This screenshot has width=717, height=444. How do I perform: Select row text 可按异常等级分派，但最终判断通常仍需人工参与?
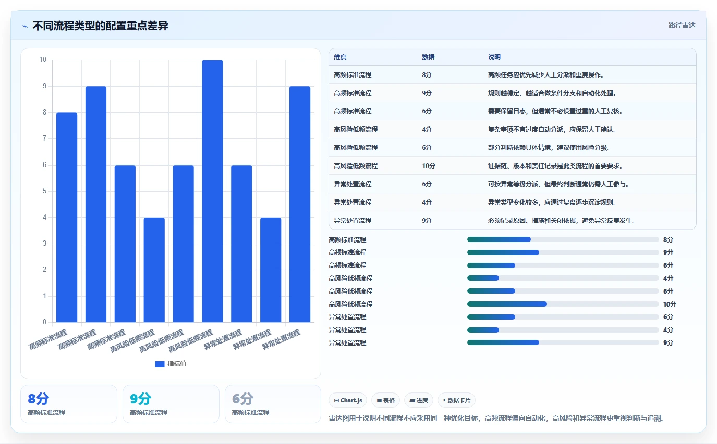pos(558,184)
